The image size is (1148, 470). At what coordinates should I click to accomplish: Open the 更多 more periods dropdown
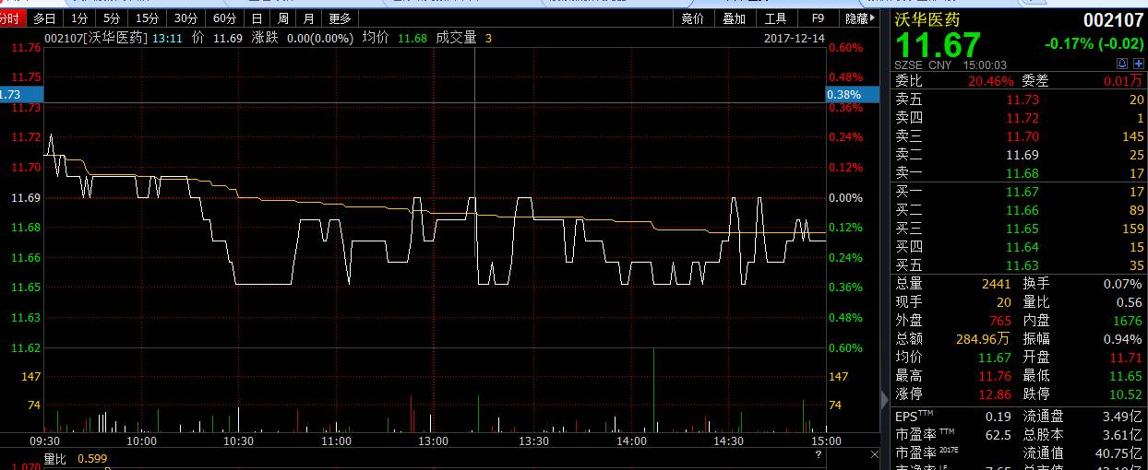click(340, 18)
